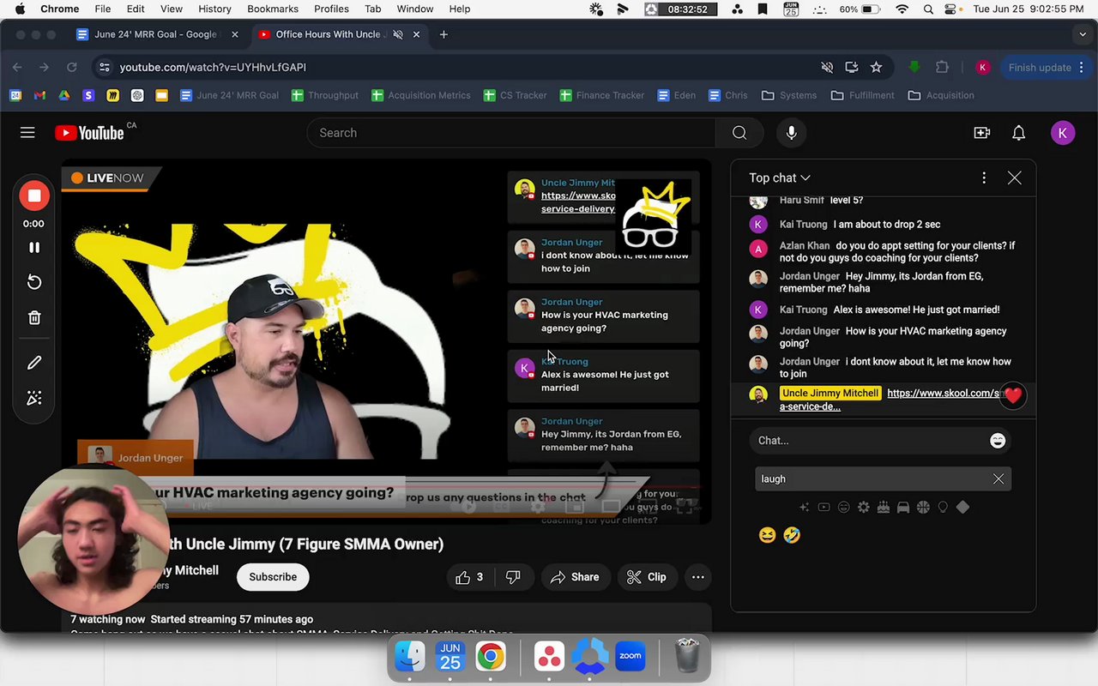Open Chrome extensions puzzle icon
1098x686 pixels.
click(943, 67)
